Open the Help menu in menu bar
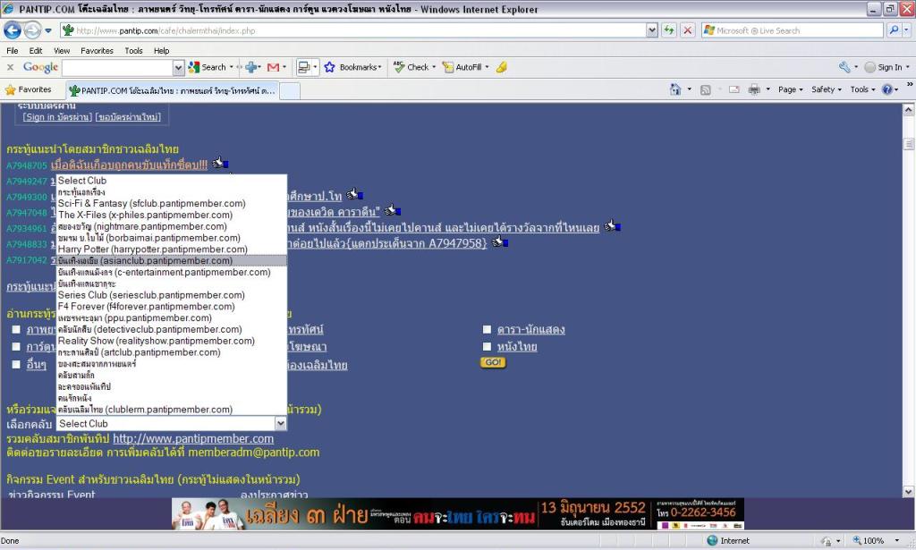916x550 pixels. click(x=161, y=51)
